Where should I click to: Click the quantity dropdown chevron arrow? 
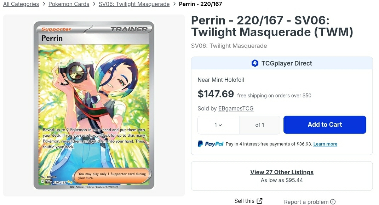tap(220, 125)
